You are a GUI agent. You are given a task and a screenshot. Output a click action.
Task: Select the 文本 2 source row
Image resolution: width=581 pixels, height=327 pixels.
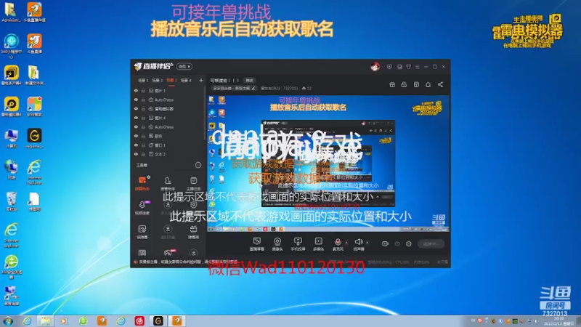(x=168, y=154)
